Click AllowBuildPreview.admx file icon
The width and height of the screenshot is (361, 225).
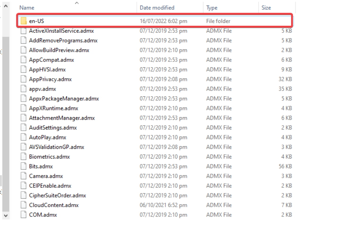24,50
